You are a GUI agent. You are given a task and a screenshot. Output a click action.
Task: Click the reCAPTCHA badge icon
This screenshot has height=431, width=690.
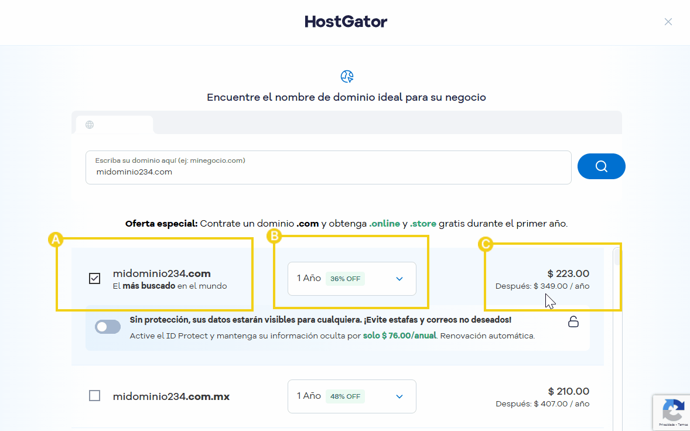(673, 409)
